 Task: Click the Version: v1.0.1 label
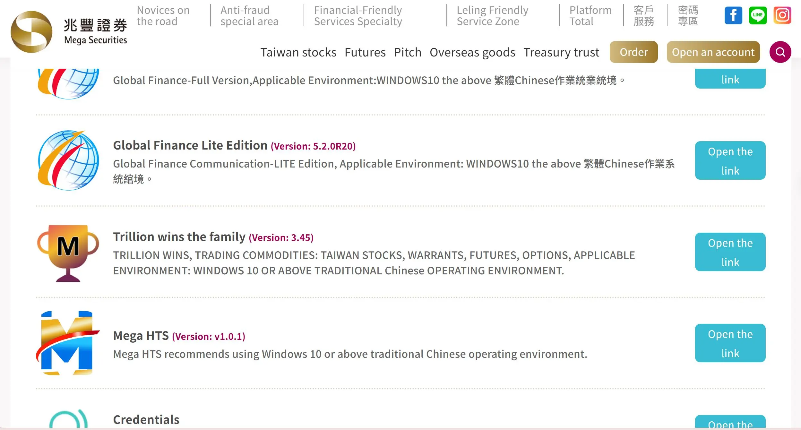coord(209,337)
